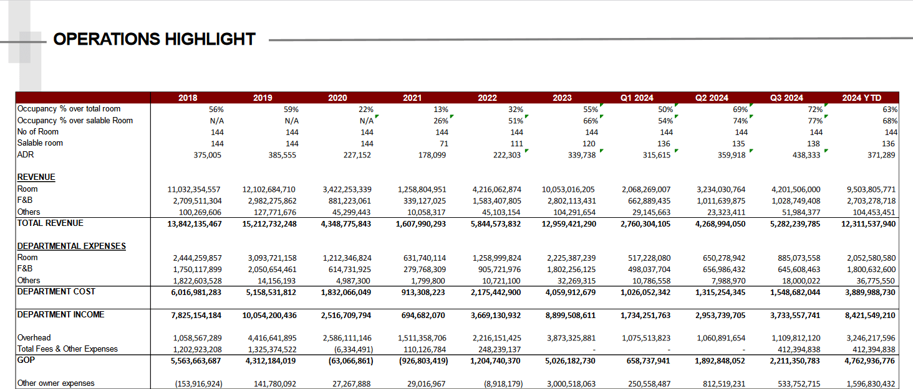
Task: Select the 2018 column header
Action: [x=188, y=98]
